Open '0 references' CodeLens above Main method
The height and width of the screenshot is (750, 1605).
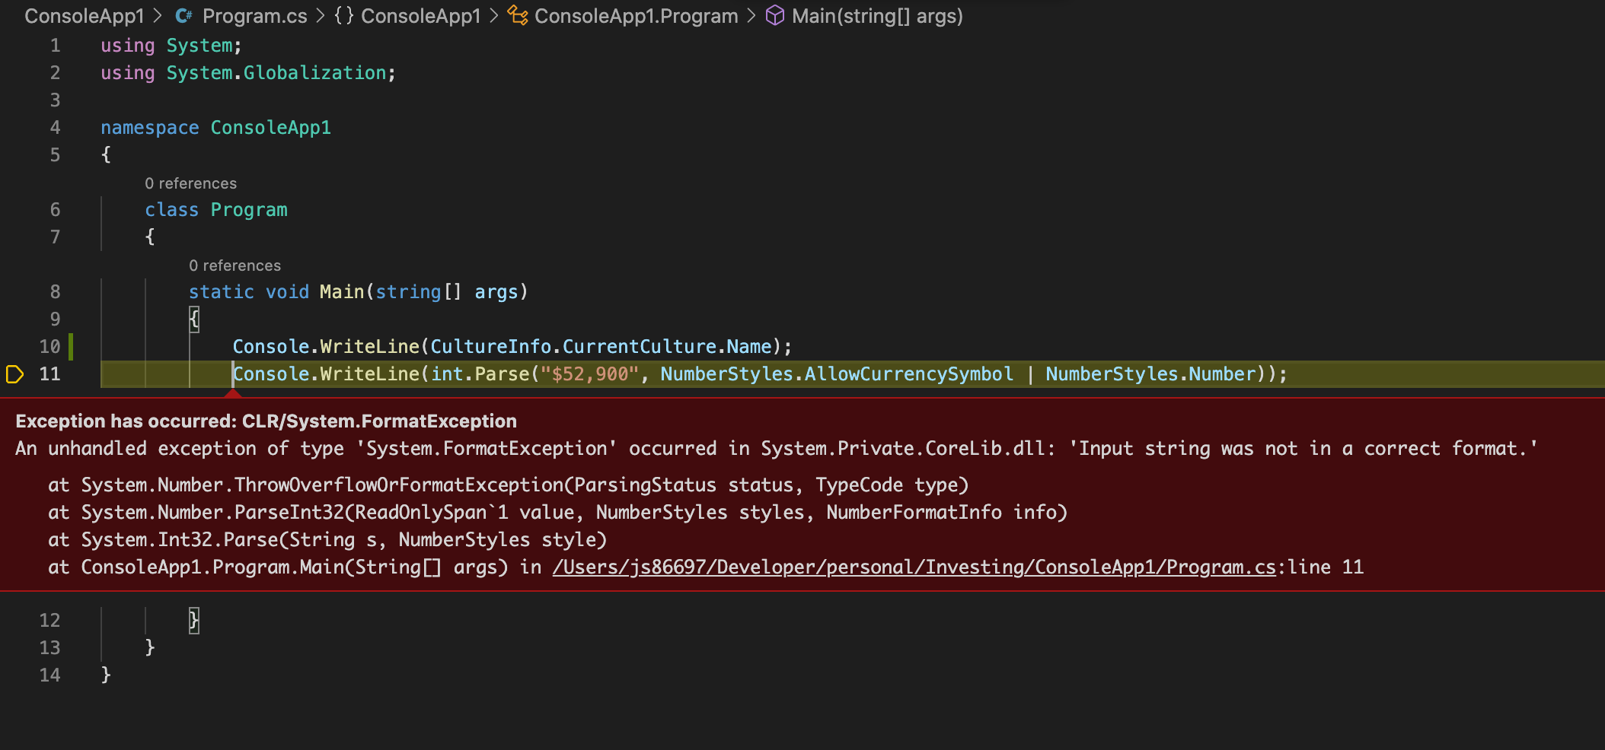pyautogui.click(x=235, y=265)
